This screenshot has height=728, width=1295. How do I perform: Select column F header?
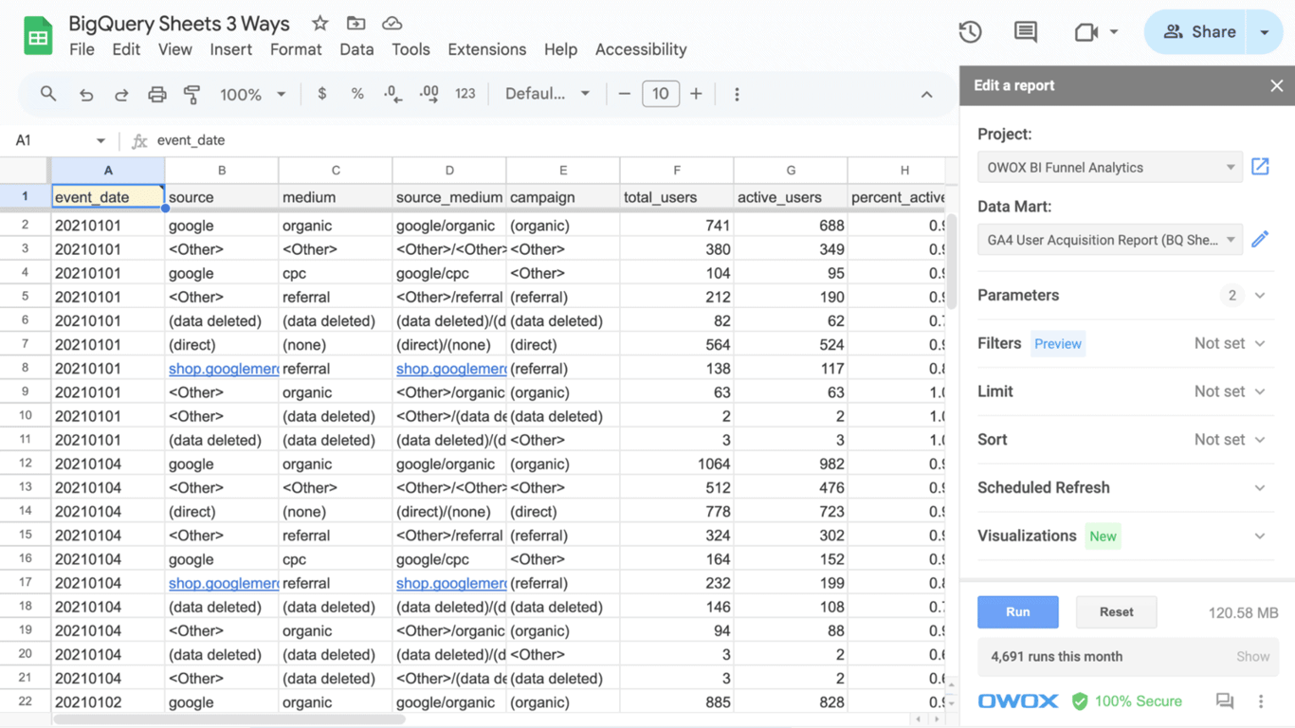pos(677,171)
